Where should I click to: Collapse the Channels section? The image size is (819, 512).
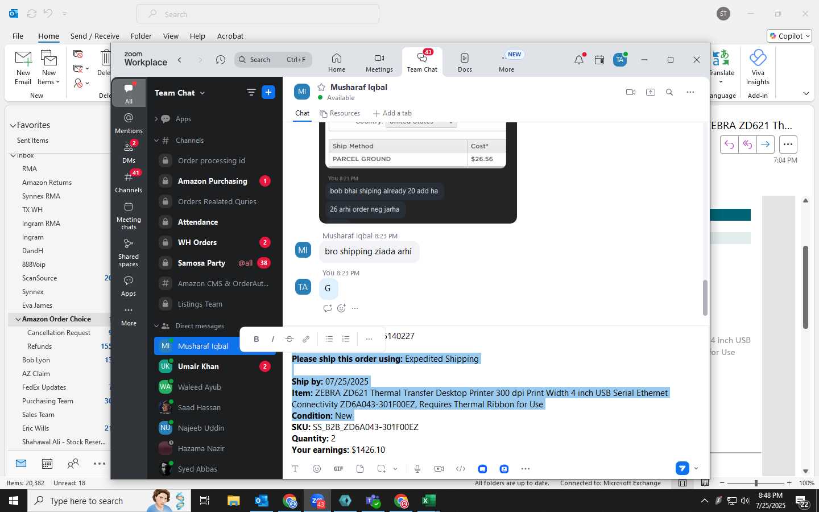tap(156, 141)
